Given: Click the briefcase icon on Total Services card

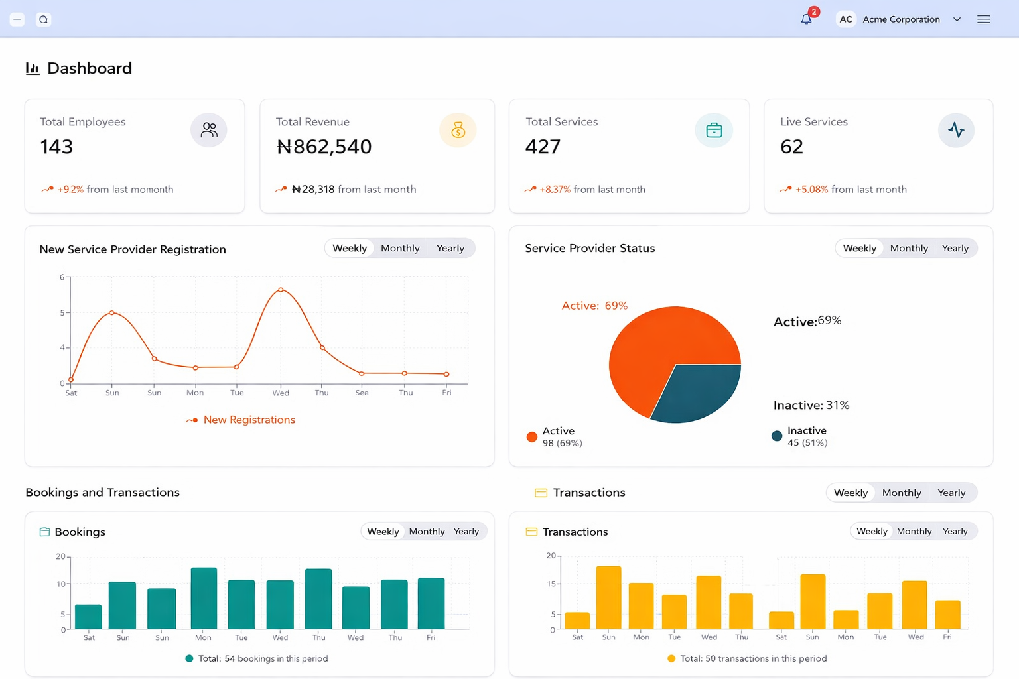Looking at the screenshot, I should [714, 130].
